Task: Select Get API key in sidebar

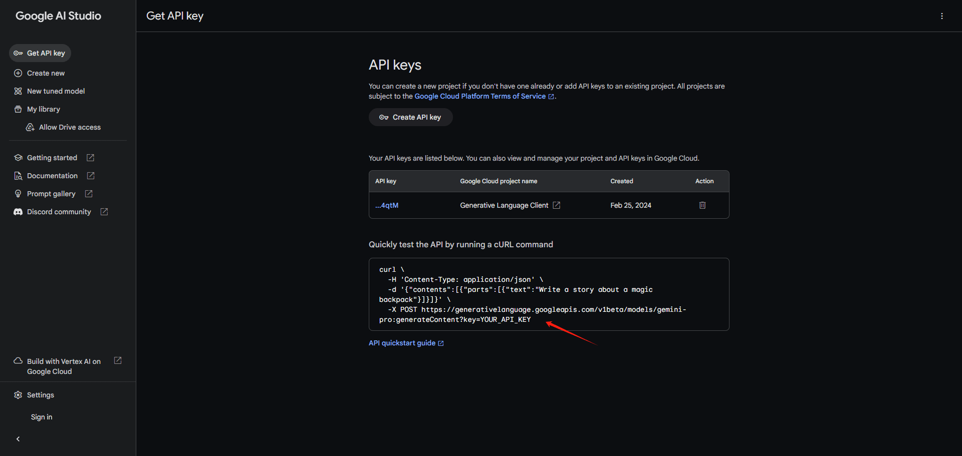Action: (x=40, y=53)
